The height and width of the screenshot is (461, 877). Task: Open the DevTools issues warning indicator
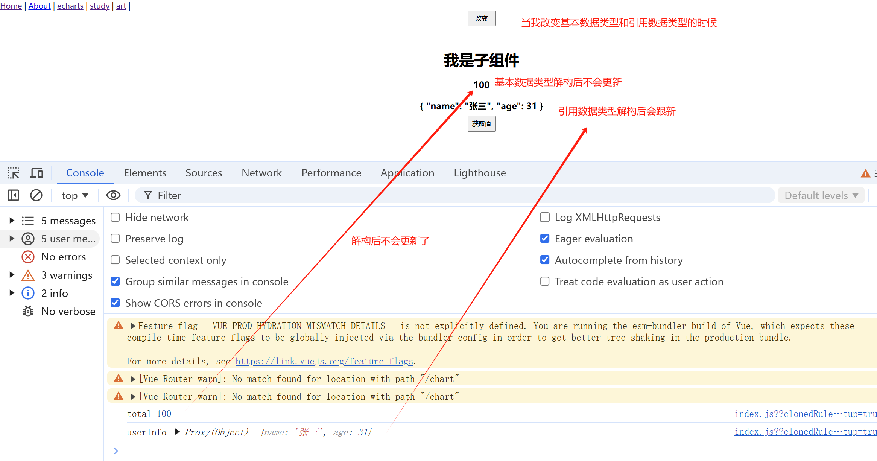865,173
